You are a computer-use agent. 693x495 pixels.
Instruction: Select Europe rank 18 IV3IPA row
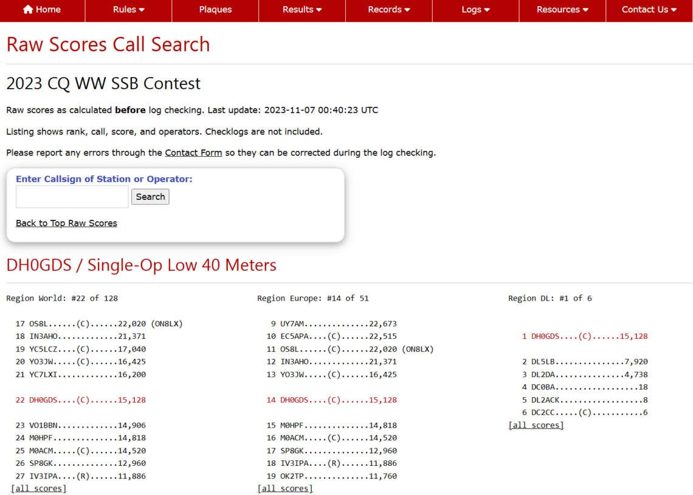pos(331,463)
